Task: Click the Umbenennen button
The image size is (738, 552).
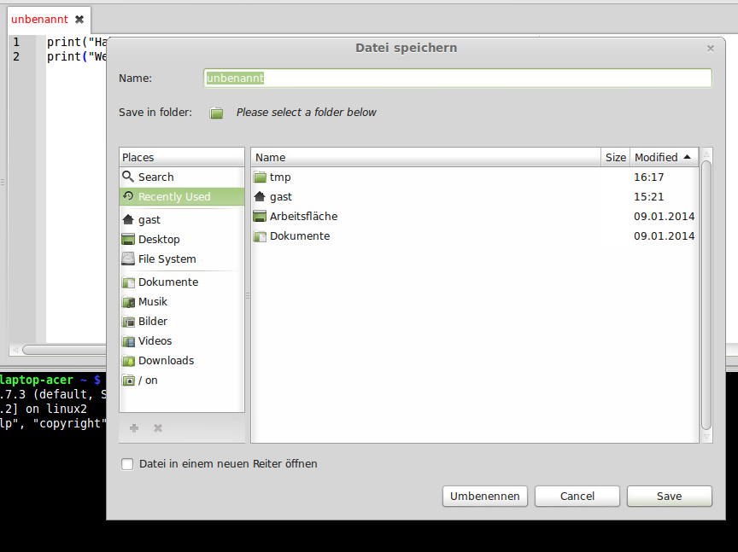Action: pos(484,496)
